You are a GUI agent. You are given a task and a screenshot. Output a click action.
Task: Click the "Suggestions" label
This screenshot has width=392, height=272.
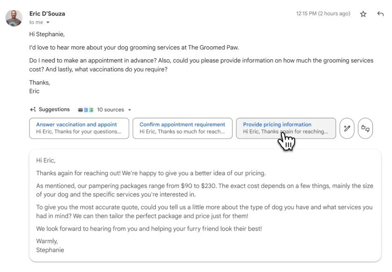[x=54, y=109]
